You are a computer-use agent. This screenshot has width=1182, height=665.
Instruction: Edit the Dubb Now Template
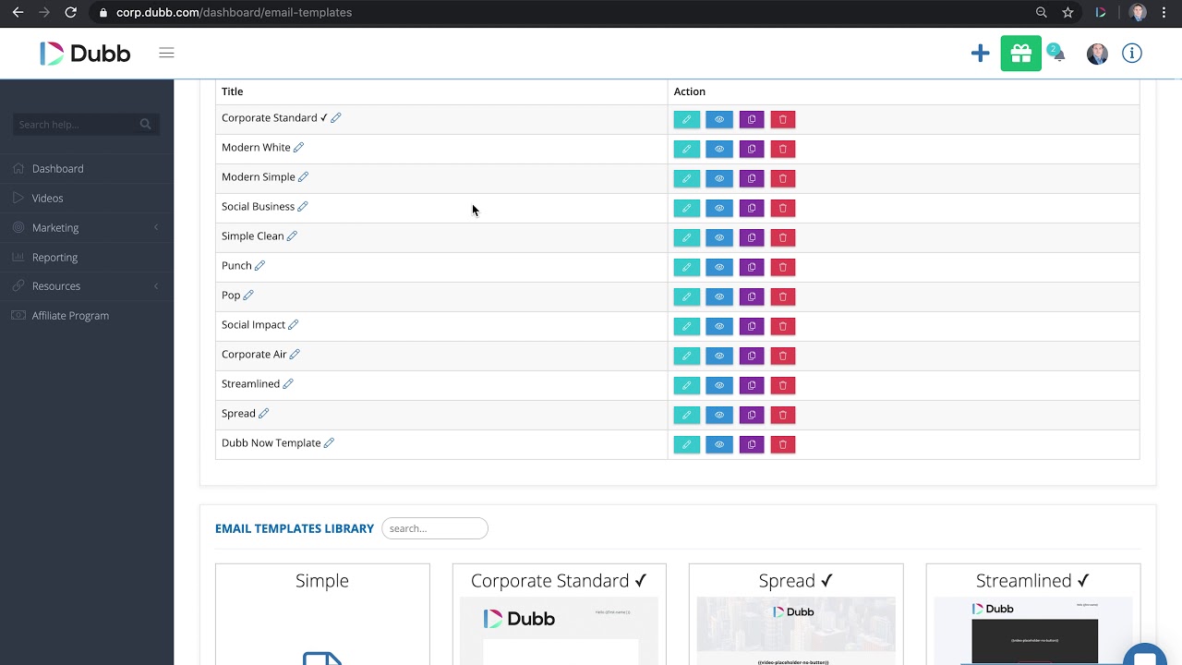pyautogui.click(x=686, y=444)
